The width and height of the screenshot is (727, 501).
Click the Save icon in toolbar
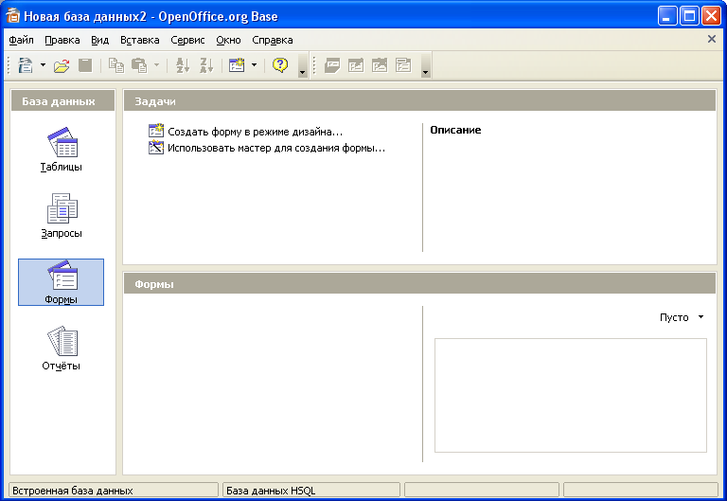[85, 65]
